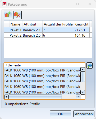
Task: Click the Bereich 2.1 attribute cell
Action: 32,30
